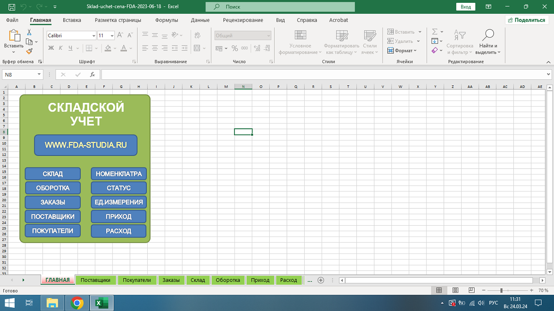Toggle center horizontal alignment

tap(155, 48)
